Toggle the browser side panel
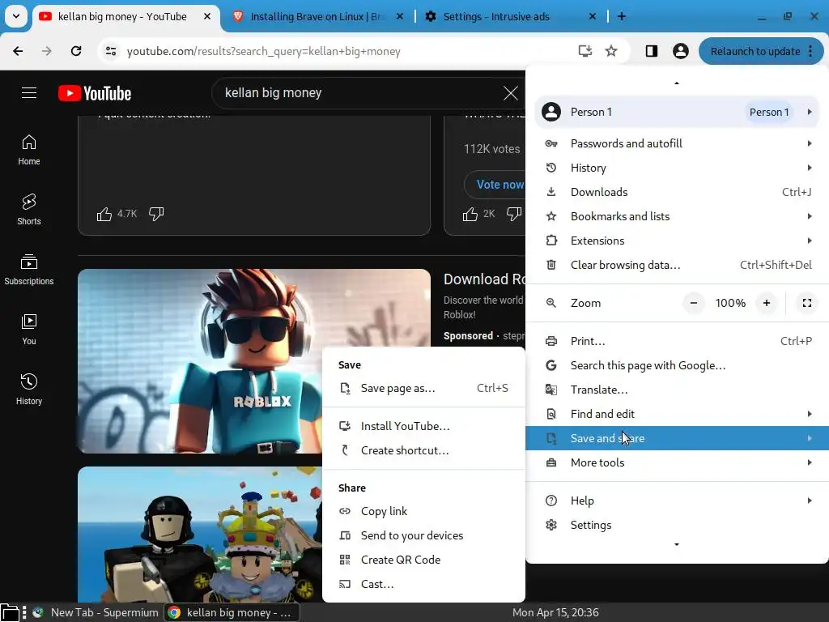 tap(652, 51)
